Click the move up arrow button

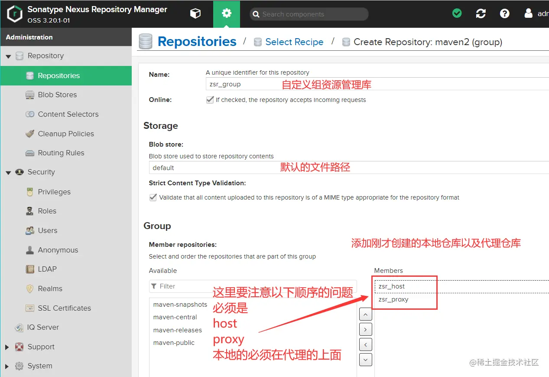pos(365,315)
